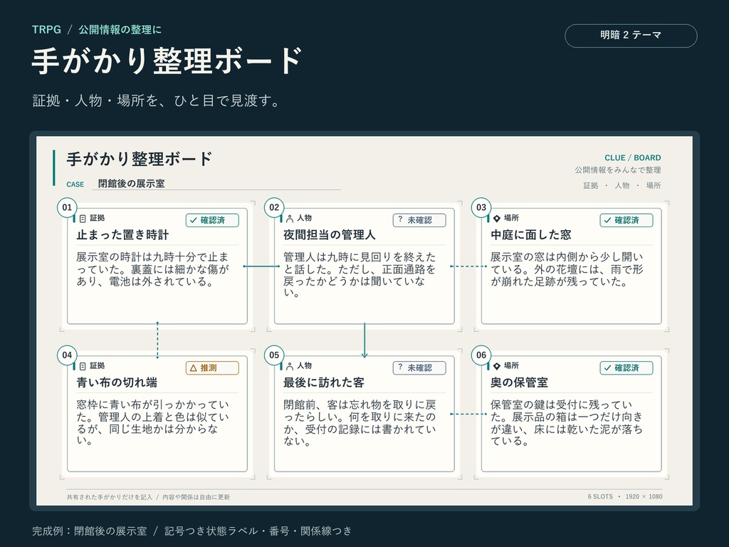Click the 未確認 status badge on card 05
Image resolution: width=729 pixels, height=547 pixels.
tap(419, 368)
